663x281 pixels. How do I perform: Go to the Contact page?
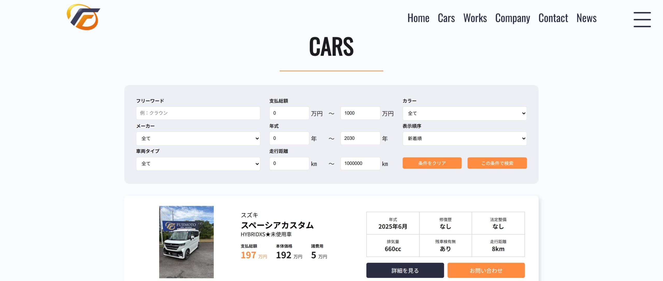553,18
